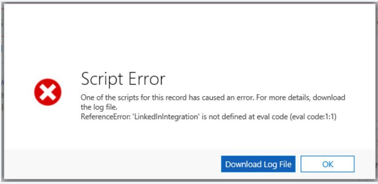Viewport: 378px width, 184px height.
Task: Click white space between error icon and heading
Action: [x=71, y=92]
